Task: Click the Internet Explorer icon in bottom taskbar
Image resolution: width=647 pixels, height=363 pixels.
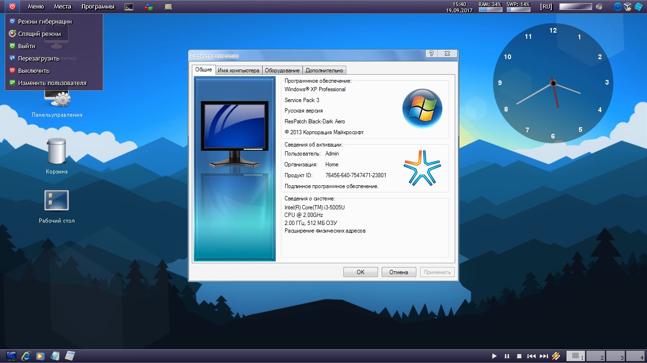Action: click(26, 356)
